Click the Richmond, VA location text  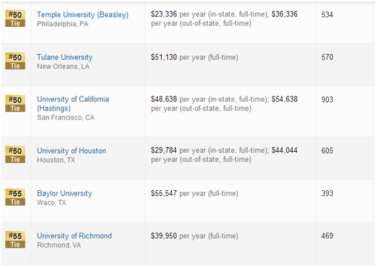59,245
